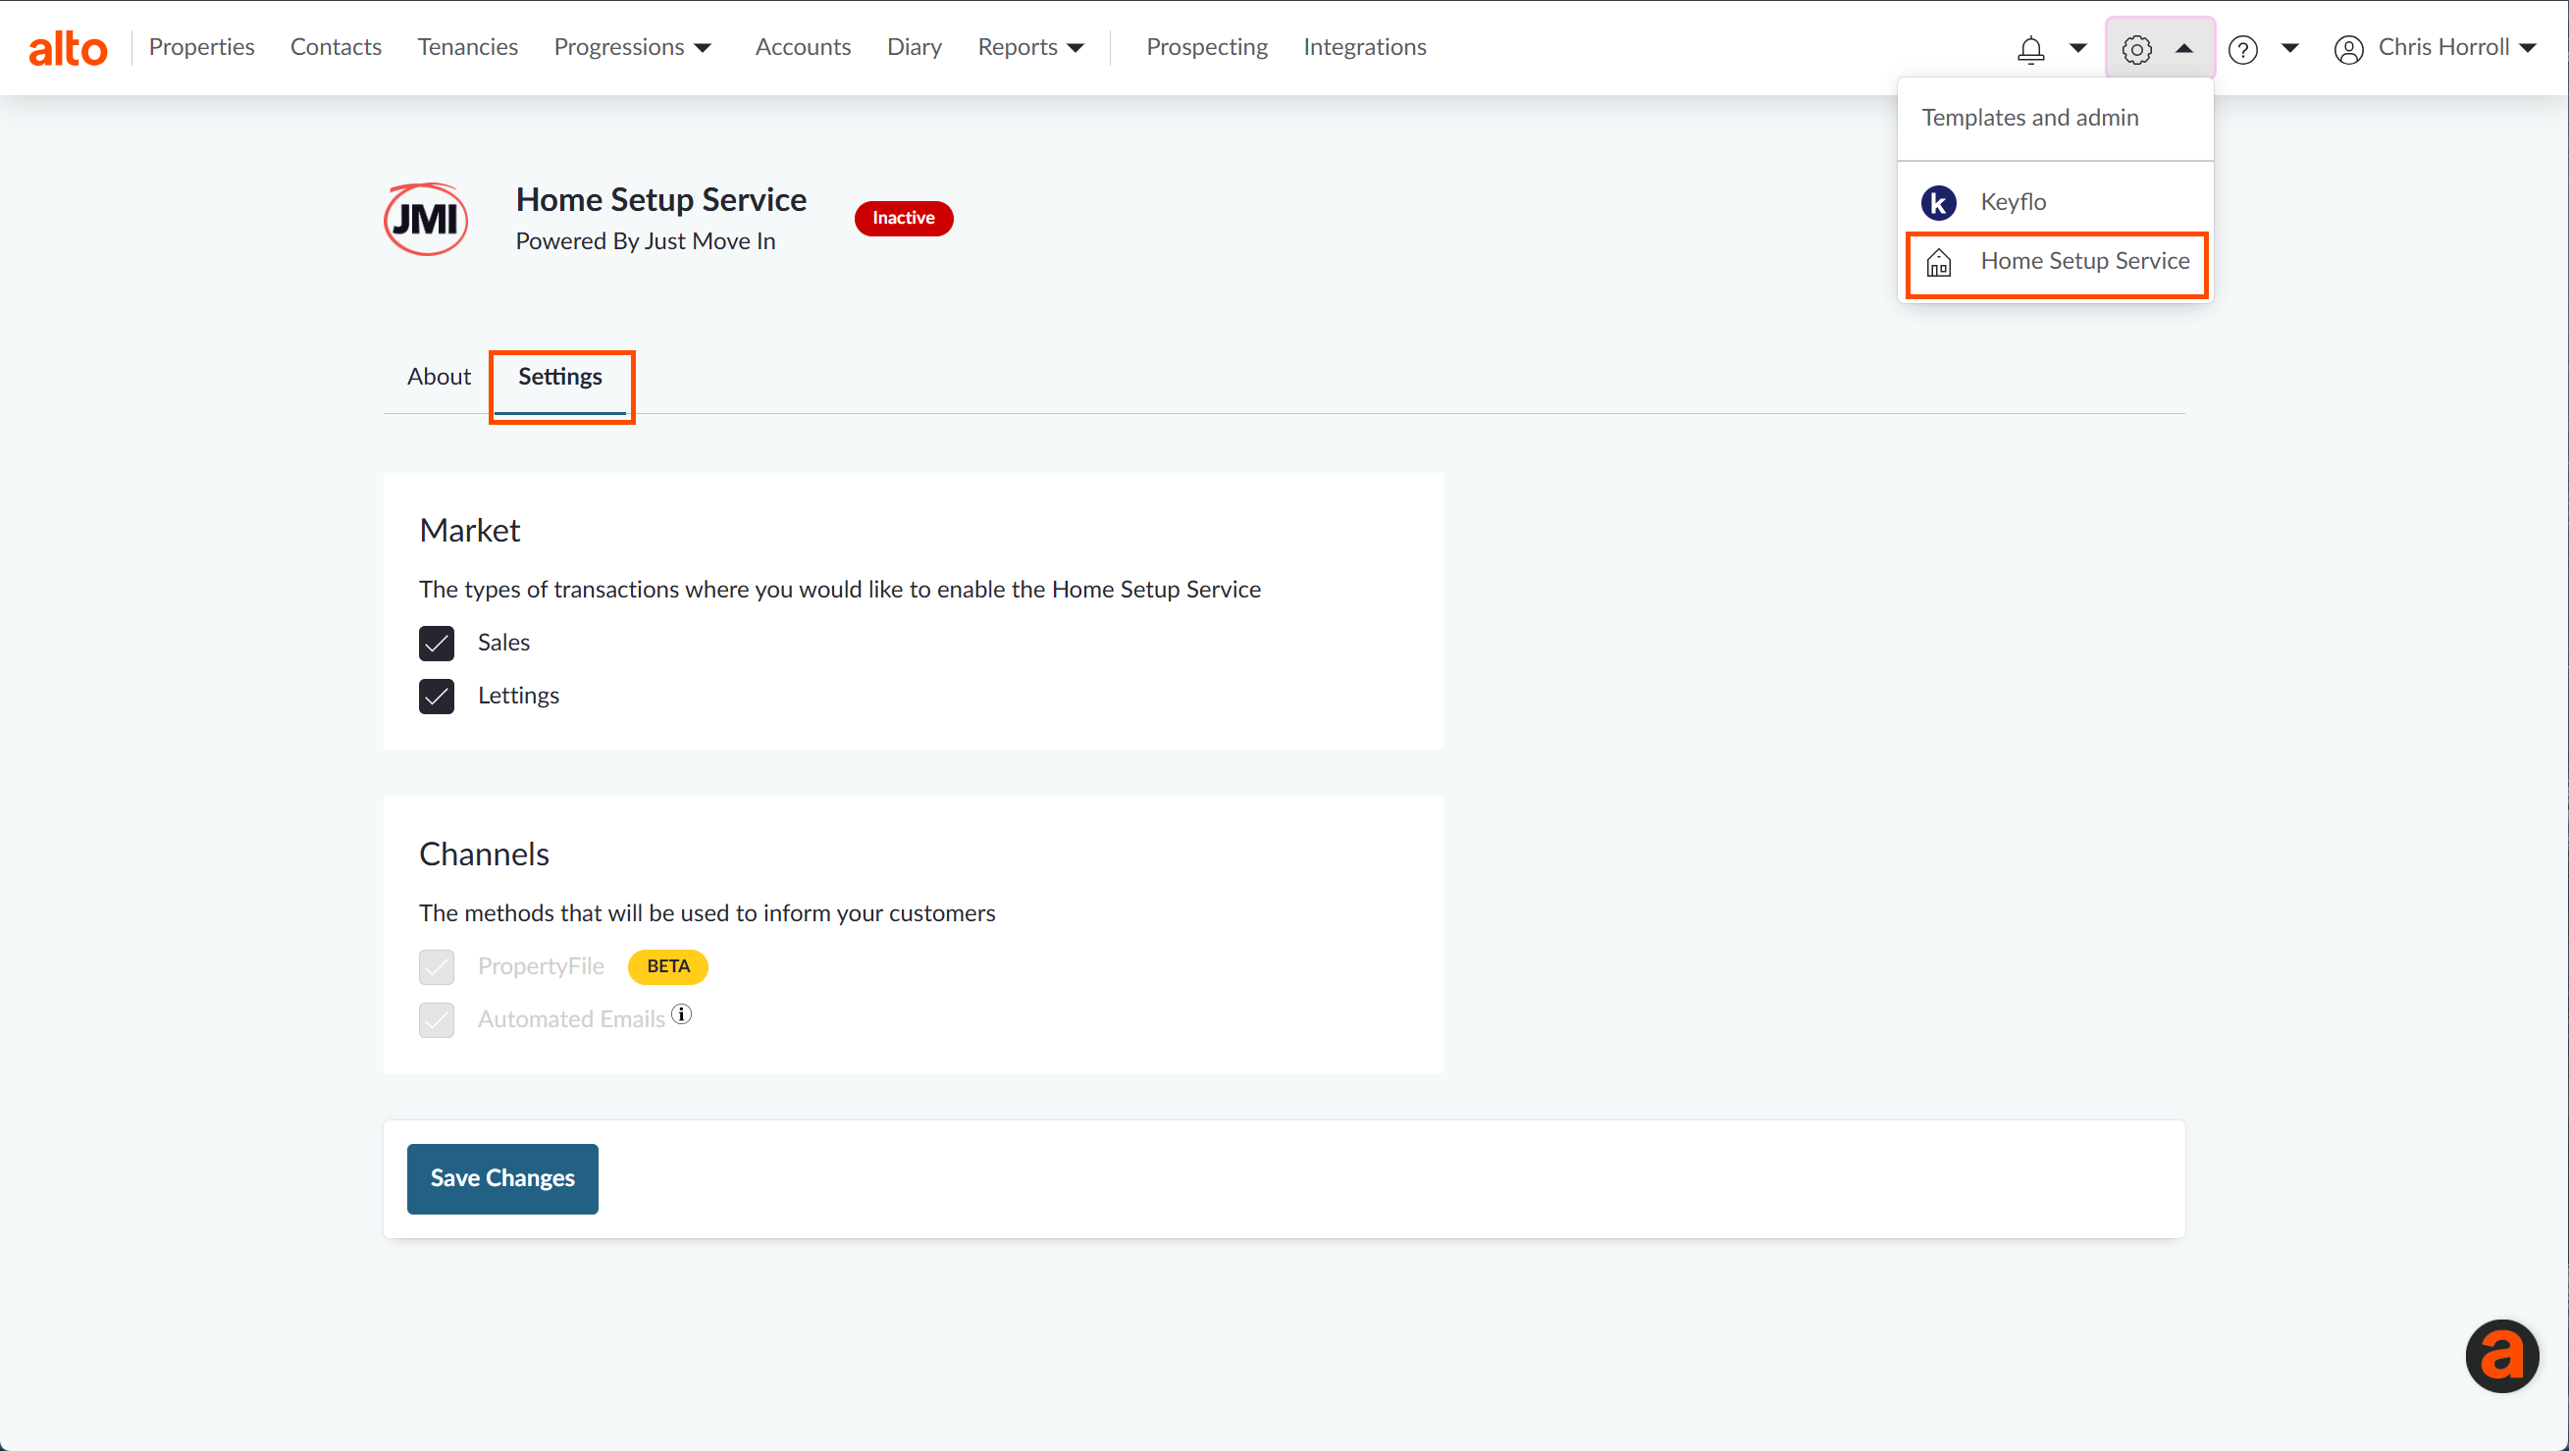The width and height of the screenshot is (2569, 1451).
Task: Toggle the Automated Emails checkbox
Action: (x=436, y=1020)
